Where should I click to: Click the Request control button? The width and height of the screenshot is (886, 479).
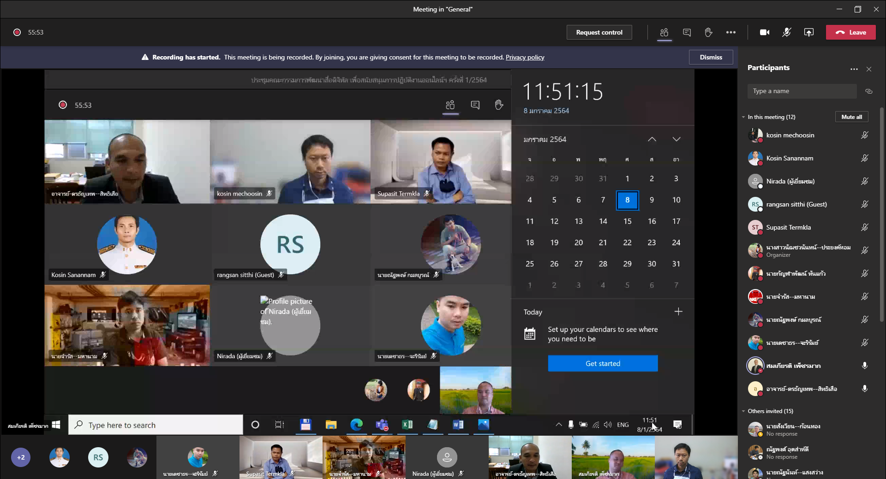pyautogui.click(x=599, y=32)
